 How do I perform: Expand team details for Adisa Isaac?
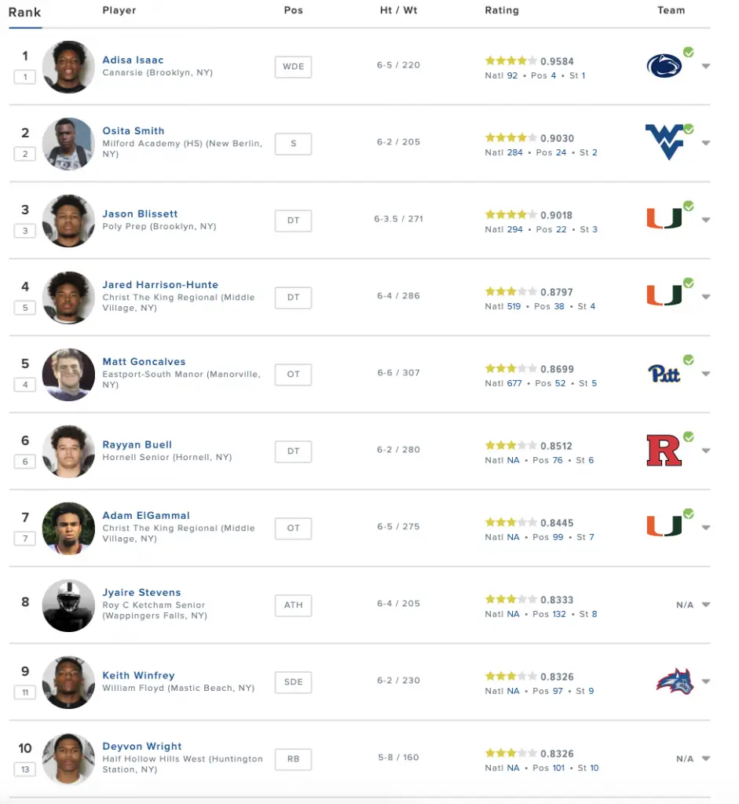706,66
